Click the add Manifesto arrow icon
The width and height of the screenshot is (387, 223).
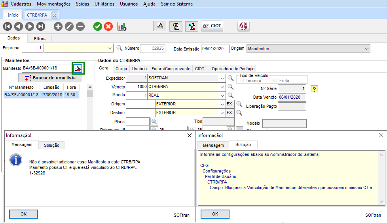[x=78, y=69]
